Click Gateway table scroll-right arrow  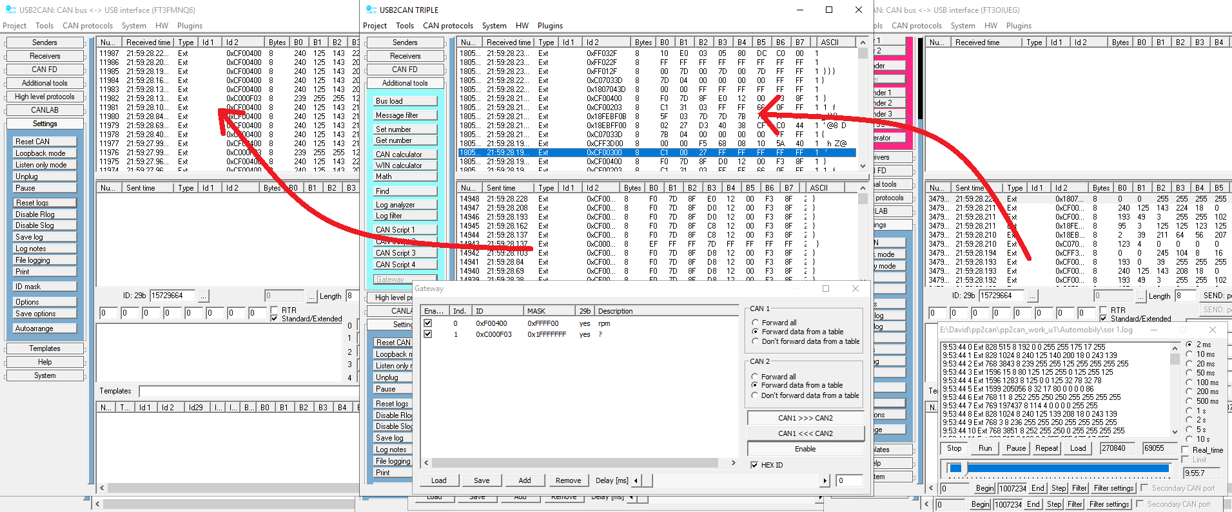[x=733, y=463]
